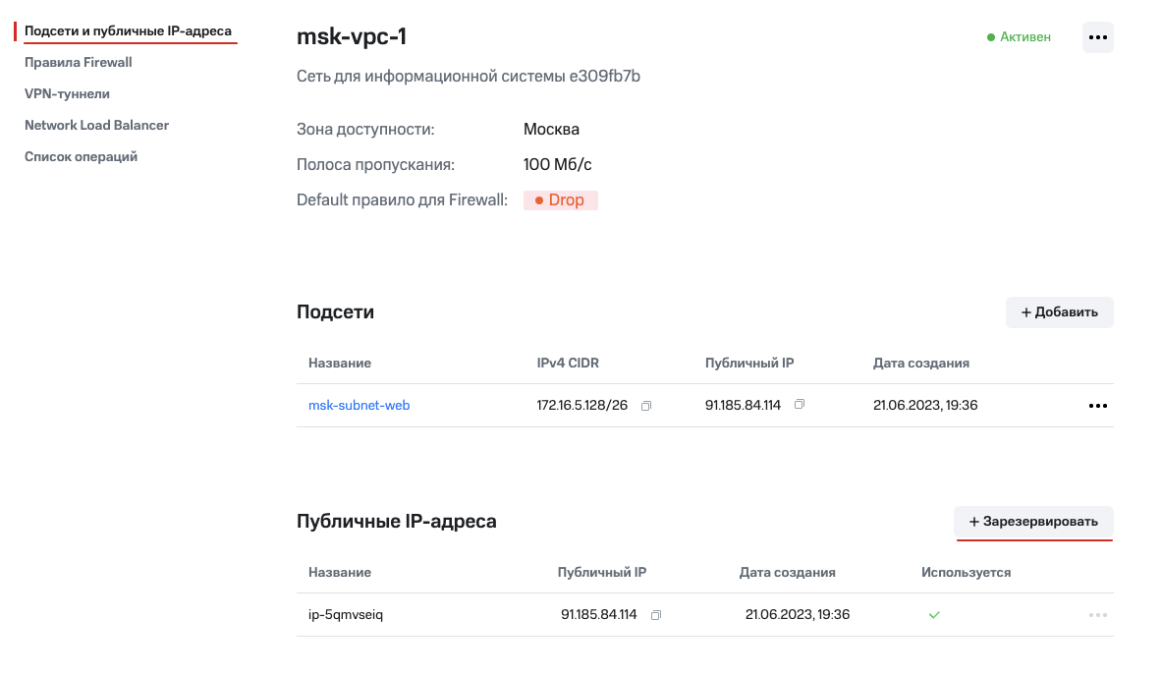The width and height of the screenshot is (1162, 676).
Task: Open the msk-subnet-web subnet link
Action: [x=359, y=406]
